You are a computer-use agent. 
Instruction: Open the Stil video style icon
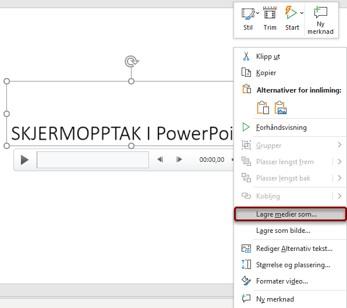(x=248, y=14)
